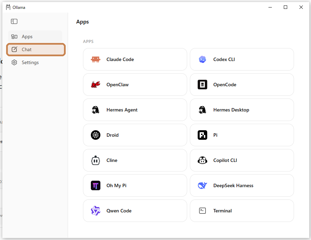Switch to Chat in the sidebar
311x240 pixels.
tap(36, 49)
